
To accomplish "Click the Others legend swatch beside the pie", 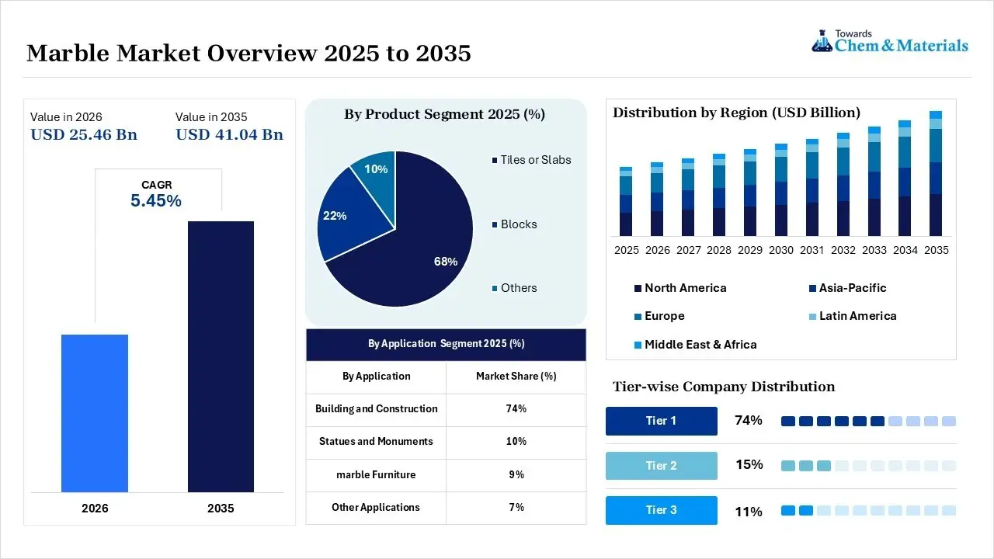I will 495,288.
